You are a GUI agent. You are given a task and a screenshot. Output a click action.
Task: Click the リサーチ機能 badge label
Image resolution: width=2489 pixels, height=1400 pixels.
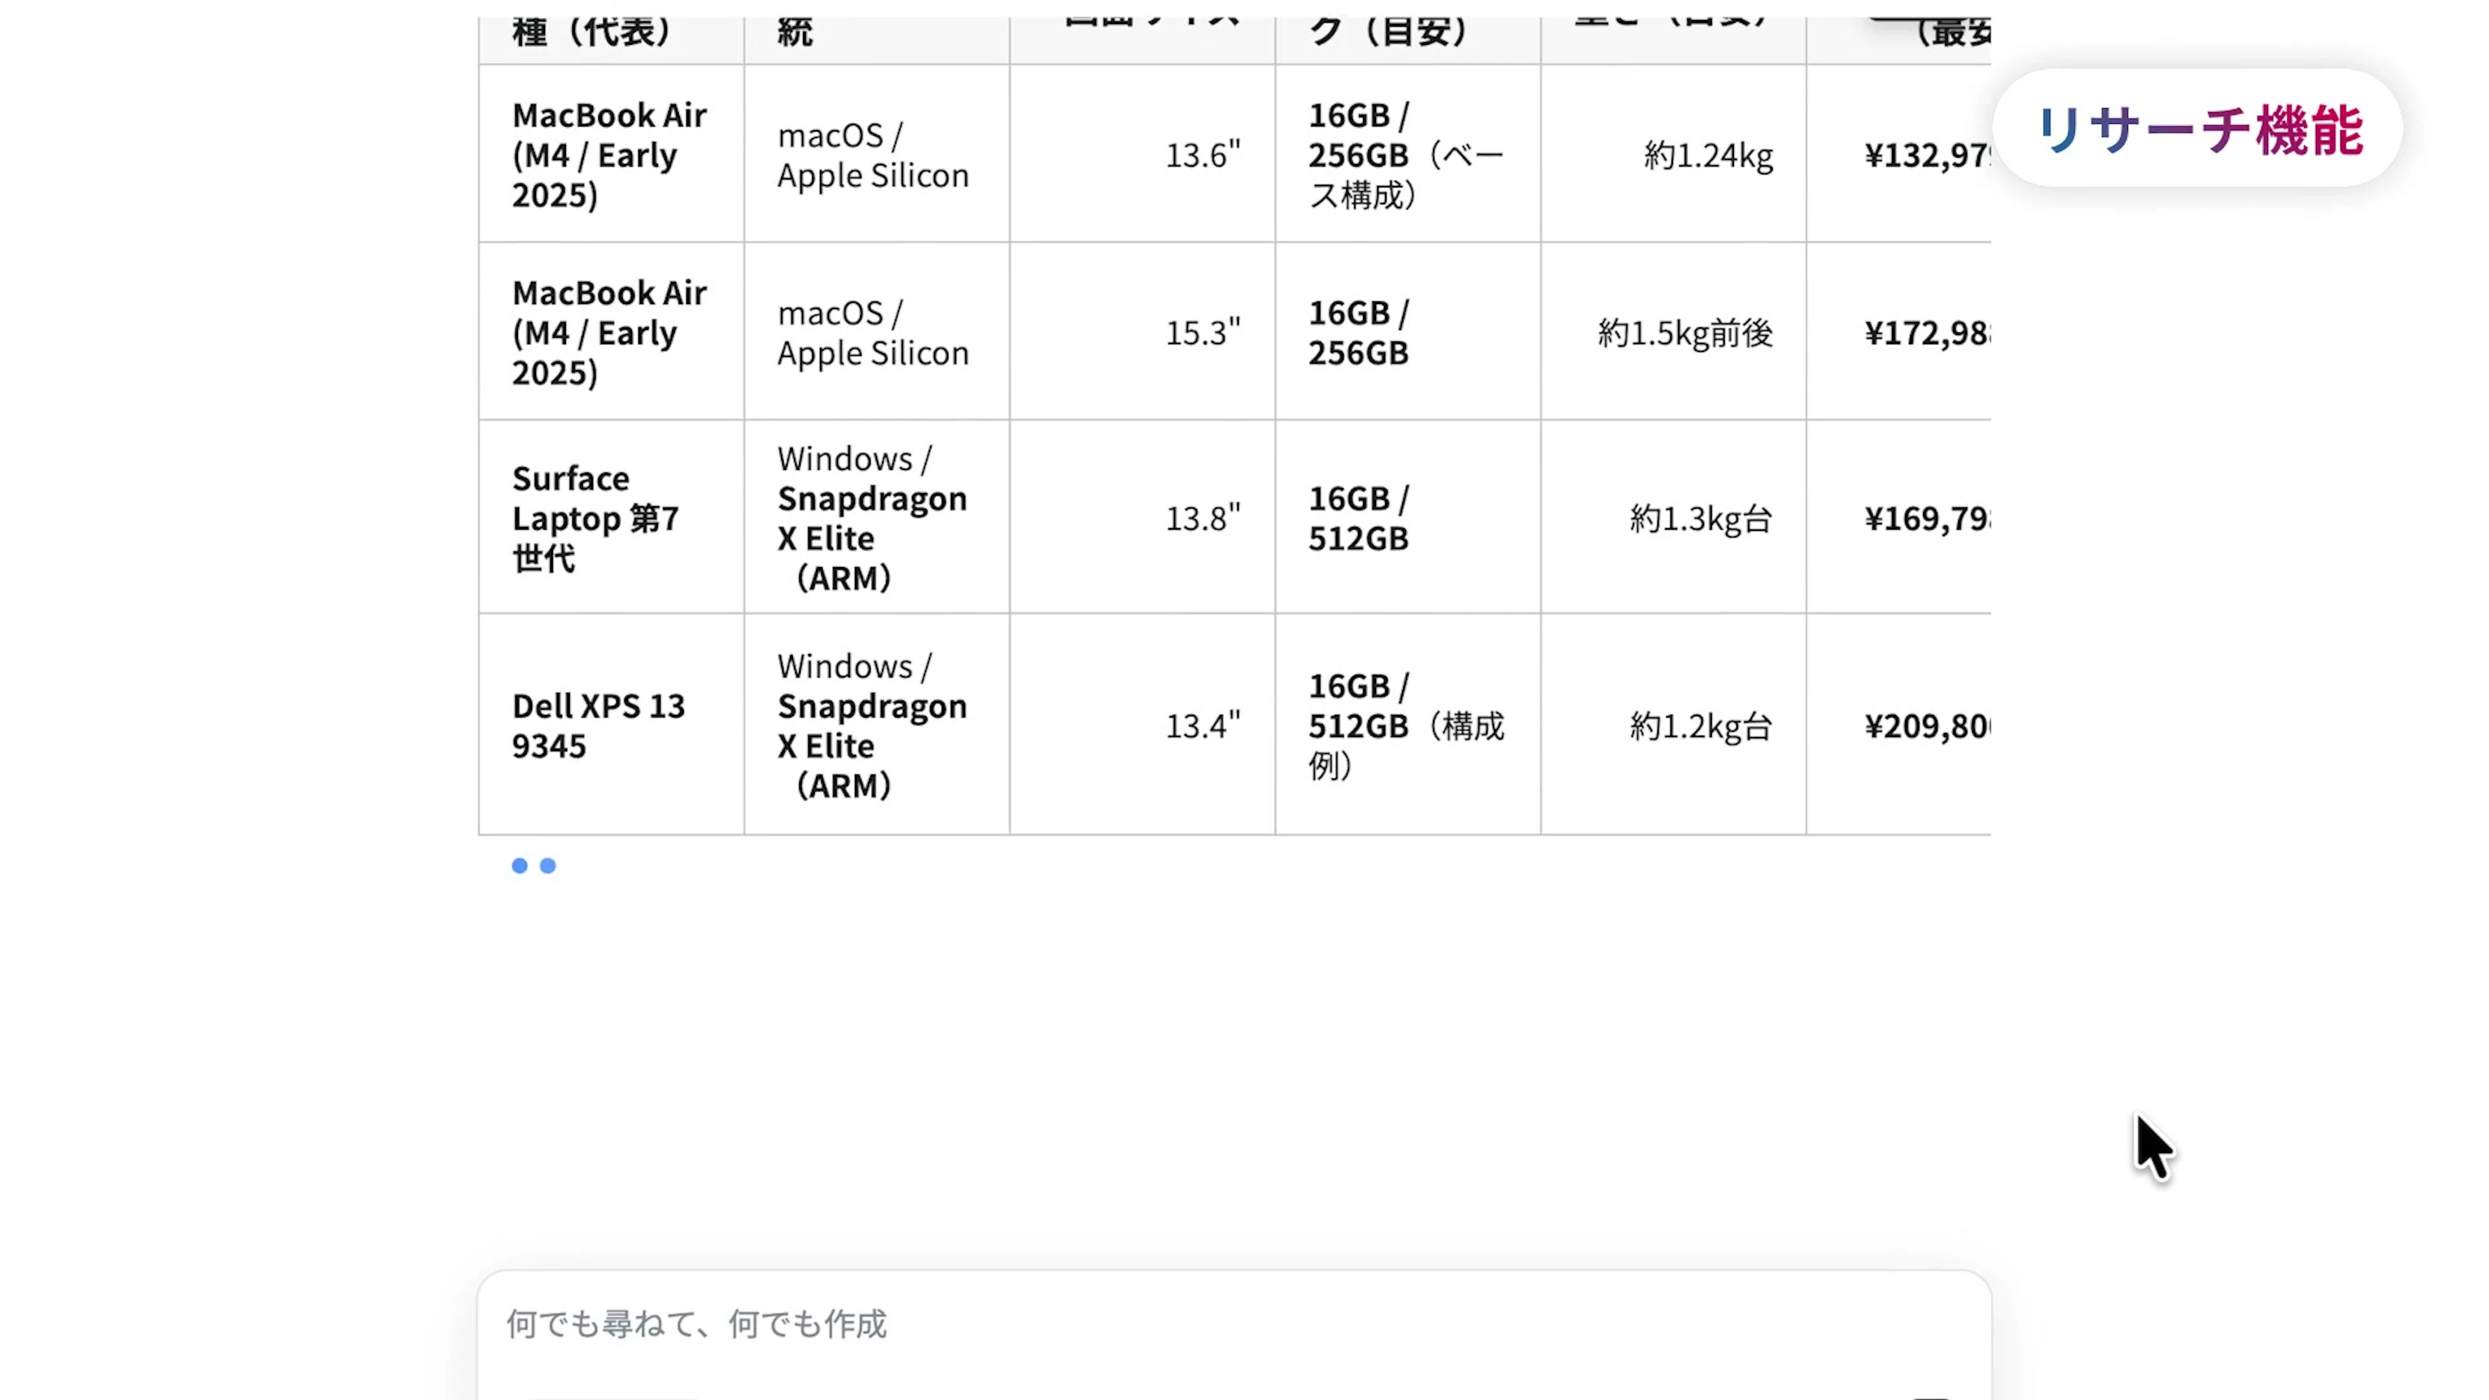2198,130
